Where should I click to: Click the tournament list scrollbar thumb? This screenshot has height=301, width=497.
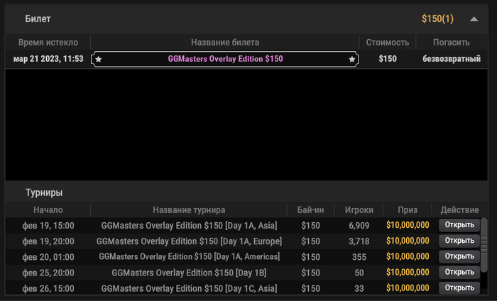pos(484,245)
